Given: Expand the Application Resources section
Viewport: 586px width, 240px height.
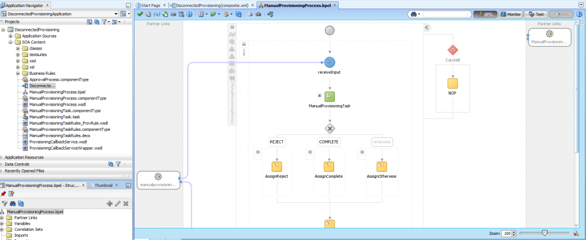Looking at the screenshot, I should click(2, 157).
